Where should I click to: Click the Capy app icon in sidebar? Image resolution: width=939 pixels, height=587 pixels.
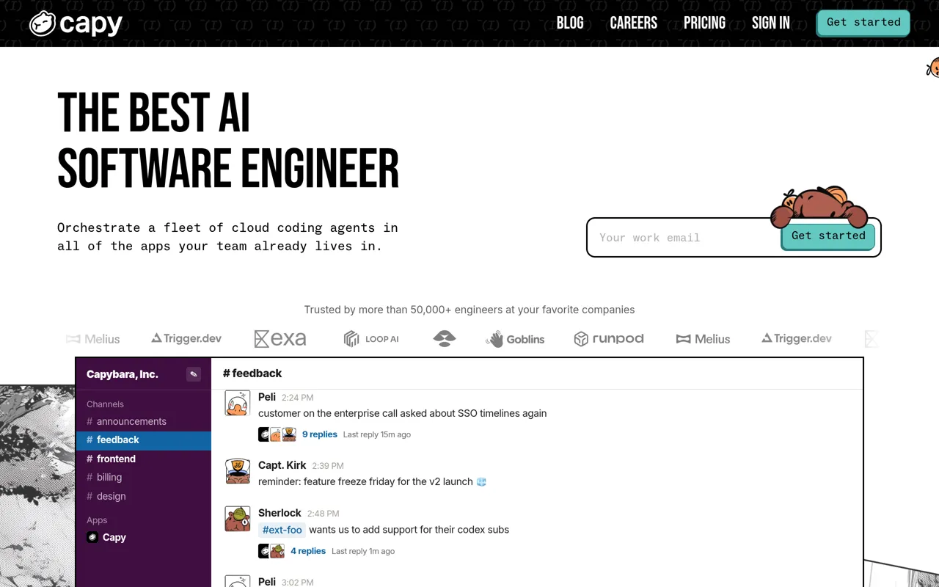coord(92,537)
